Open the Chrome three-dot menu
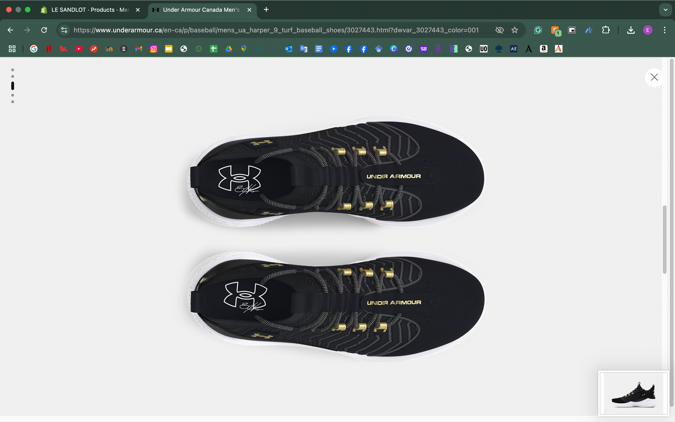The width and height of the screenshot is (675, 422). point(665,30)
